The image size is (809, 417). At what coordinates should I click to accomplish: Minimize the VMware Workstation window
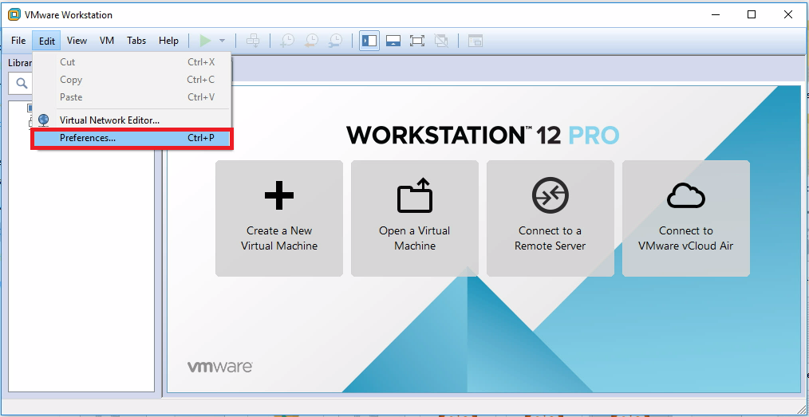point(715,14)
